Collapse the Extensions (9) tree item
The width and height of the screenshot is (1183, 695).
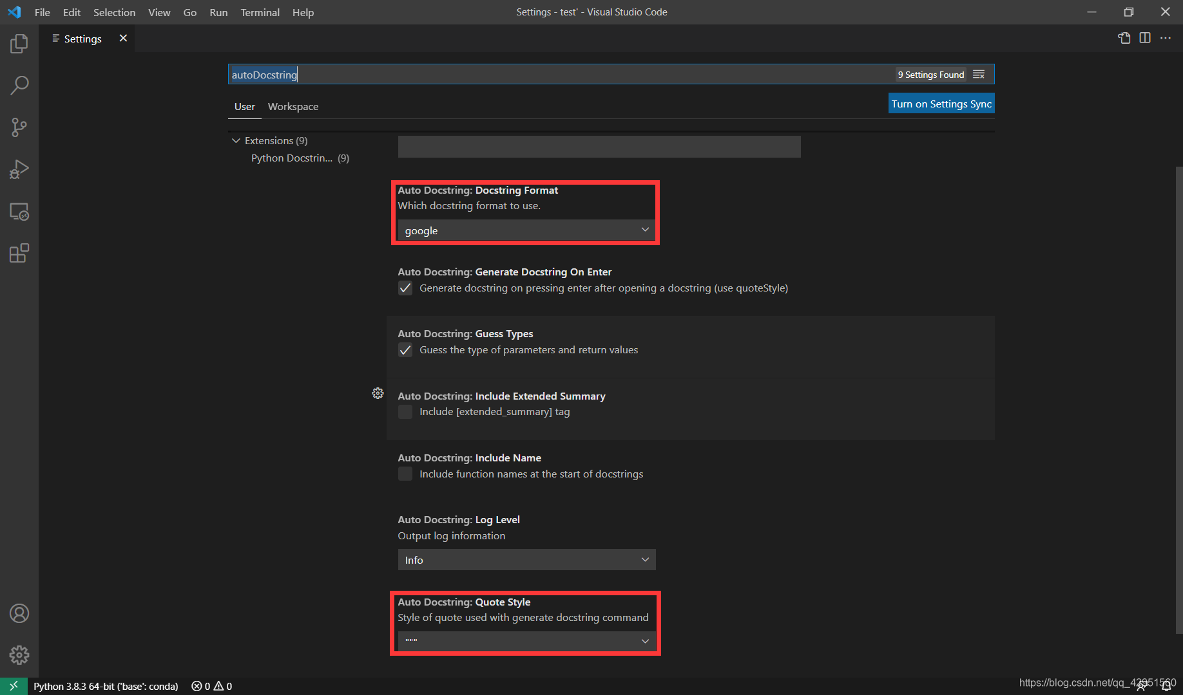tap(236, 140)
